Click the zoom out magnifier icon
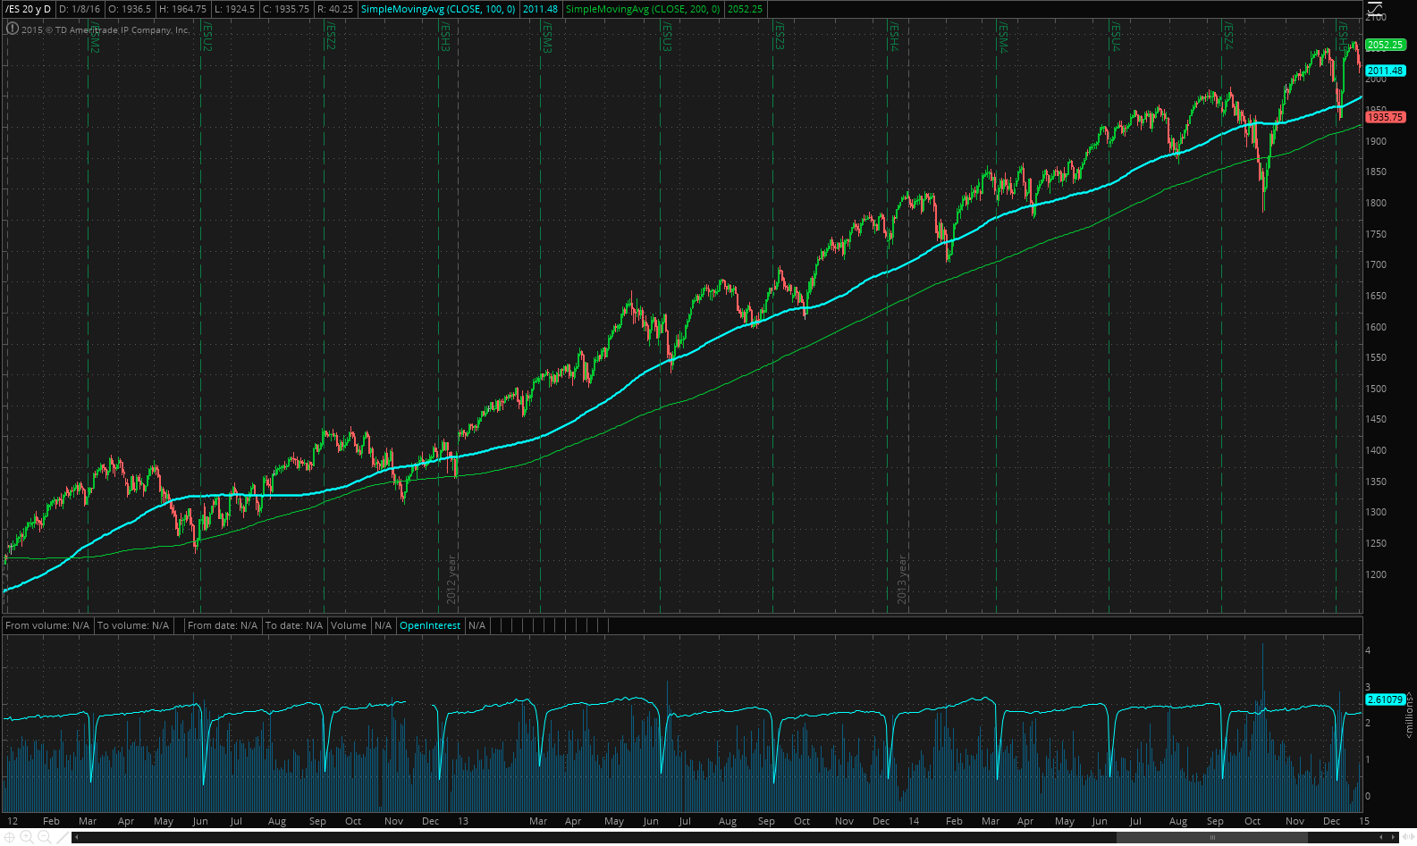 44,837
